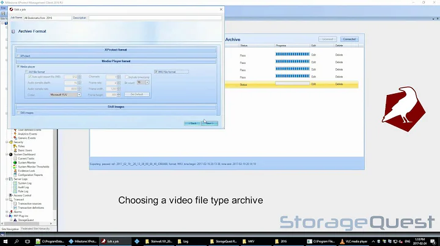
Task: Open taskbar search magnifier
Action: (x=16, y=241)
